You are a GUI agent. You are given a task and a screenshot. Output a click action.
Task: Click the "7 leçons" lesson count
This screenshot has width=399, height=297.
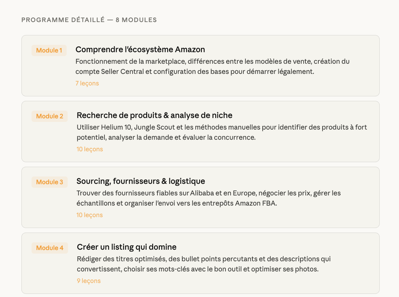pos(87,83)
